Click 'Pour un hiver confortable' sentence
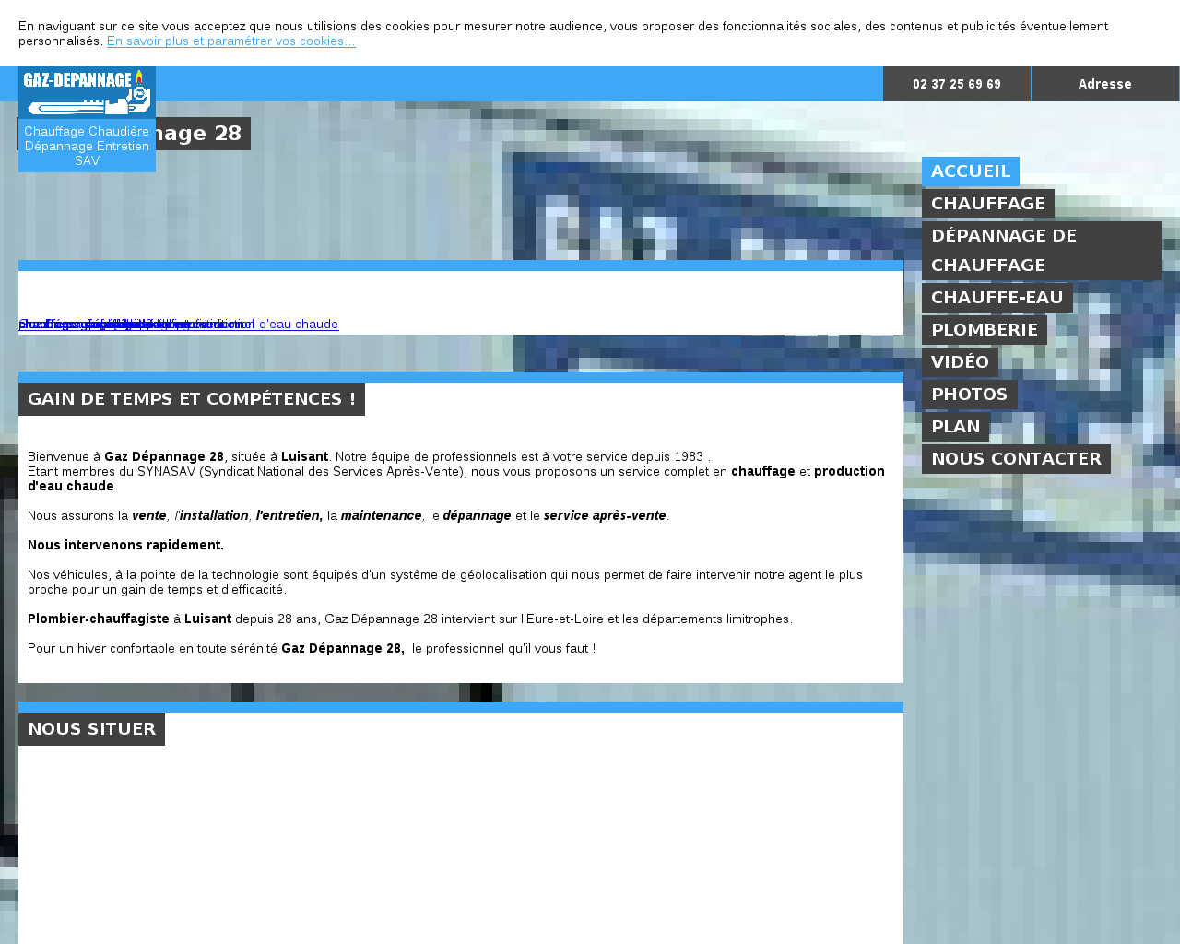The width and height of the screenshot is (1180, 944). (312, 649)
